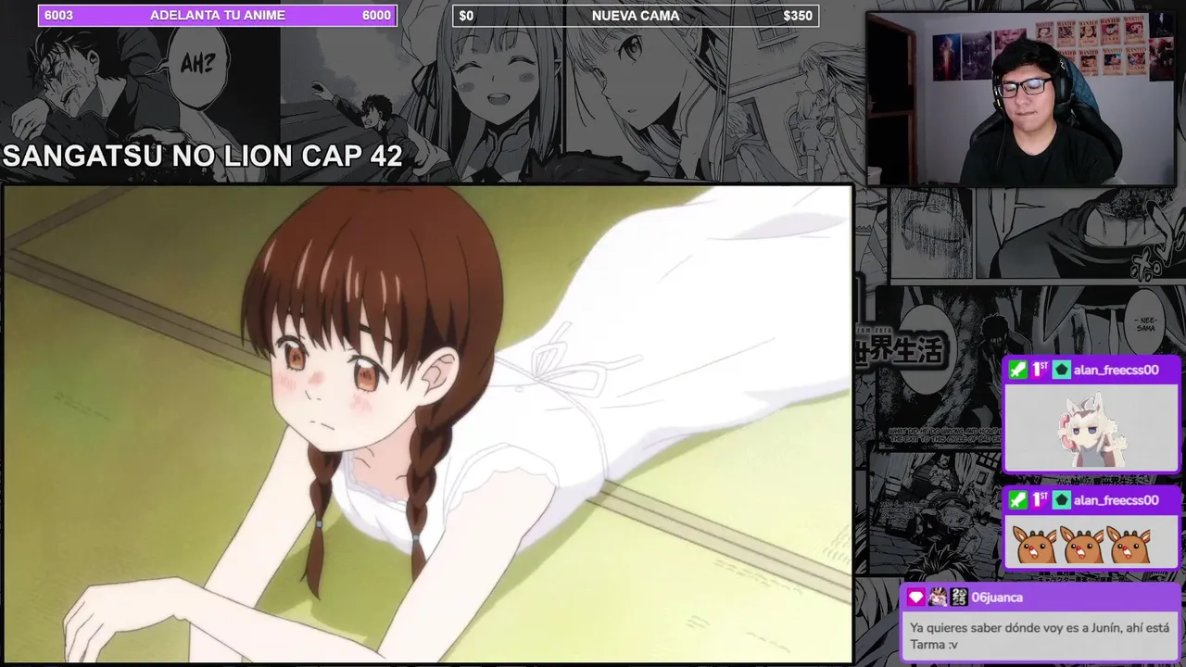Click the pink diamond badge beside 06juanca

click(x=916, y=598)
